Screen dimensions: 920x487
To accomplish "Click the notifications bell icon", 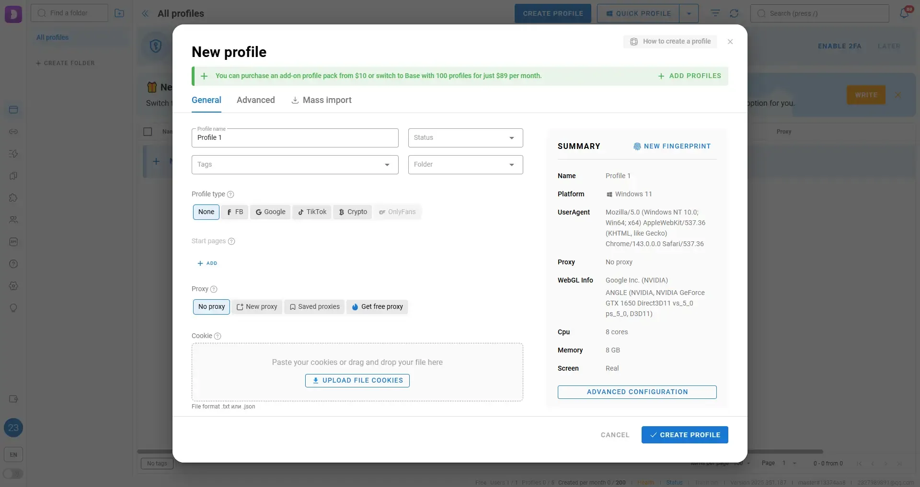I will pyautogui.click(x=905, y=13).
